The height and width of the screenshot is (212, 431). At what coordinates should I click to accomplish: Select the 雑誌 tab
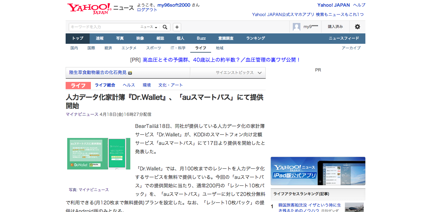point(160,38)
